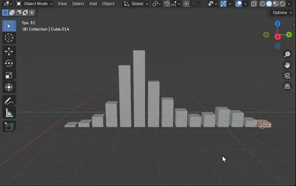The width and height of the screenshot is (296, 186).
Task: Toggle the camera view button
Action: [x=287, y=75]
